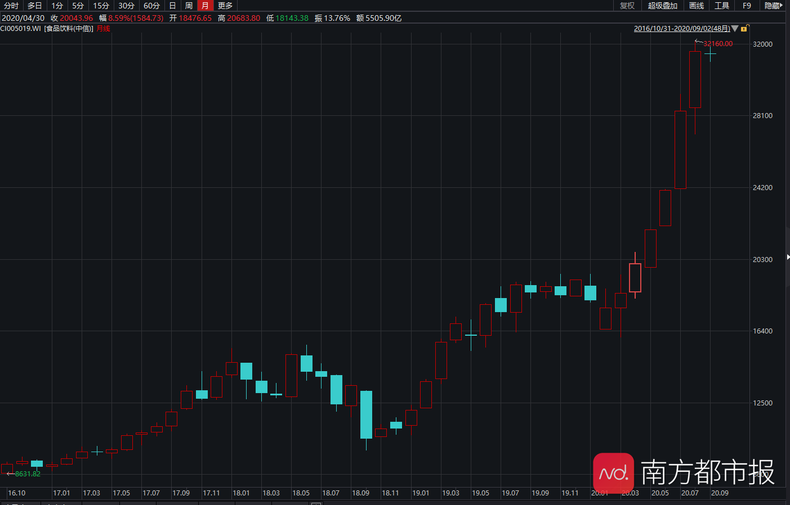Click the high value 20683.80
The width and height of the screenshot is (790, 505).
[x=244, y=18]
